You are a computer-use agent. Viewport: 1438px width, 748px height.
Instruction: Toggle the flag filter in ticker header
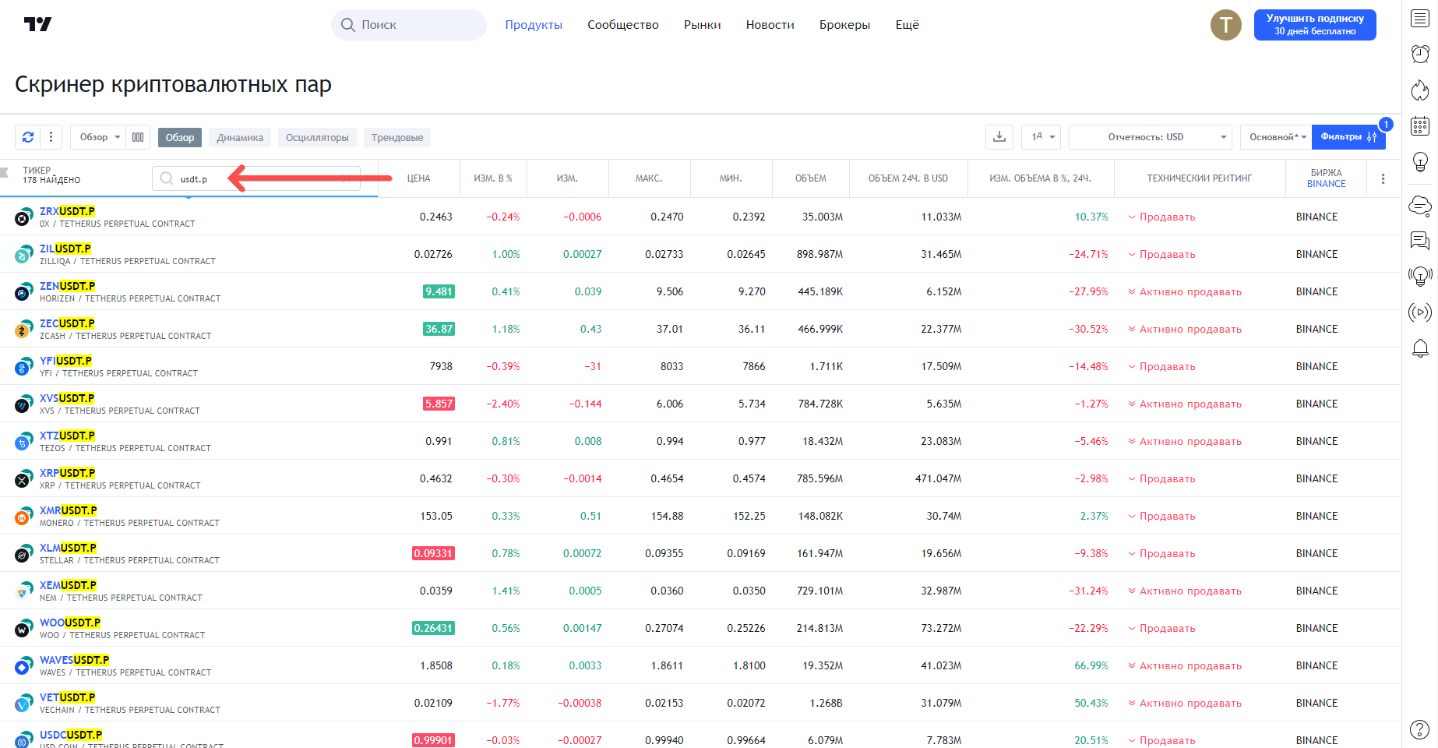[5, 172]
